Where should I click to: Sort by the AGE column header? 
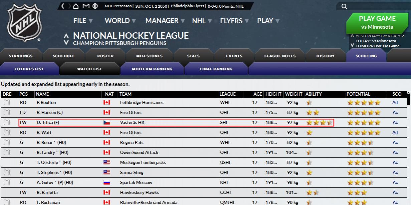[257, 94]
